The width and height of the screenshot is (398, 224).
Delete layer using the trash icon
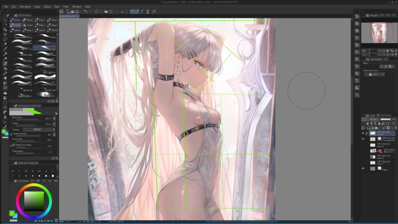[395, 128]
